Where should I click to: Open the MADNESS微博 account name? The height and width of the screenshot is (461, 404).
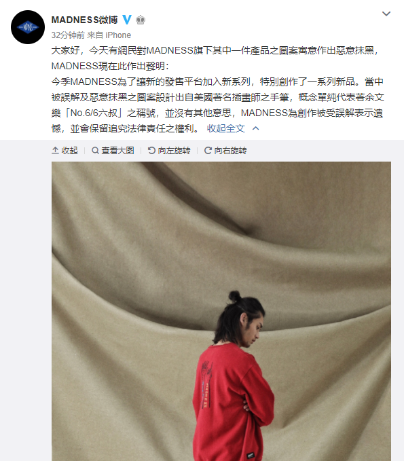click(x=84, y=20)
